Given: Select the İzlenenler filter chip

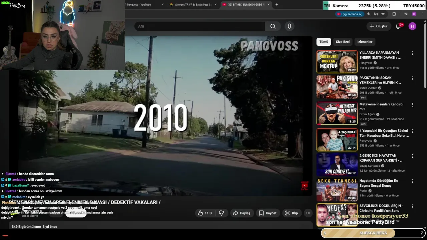Looking at the screenshot, I should 365,42.
